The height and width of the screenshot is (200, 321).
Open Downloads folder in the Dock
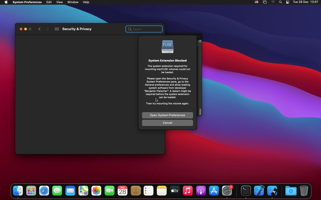point(291,191)
